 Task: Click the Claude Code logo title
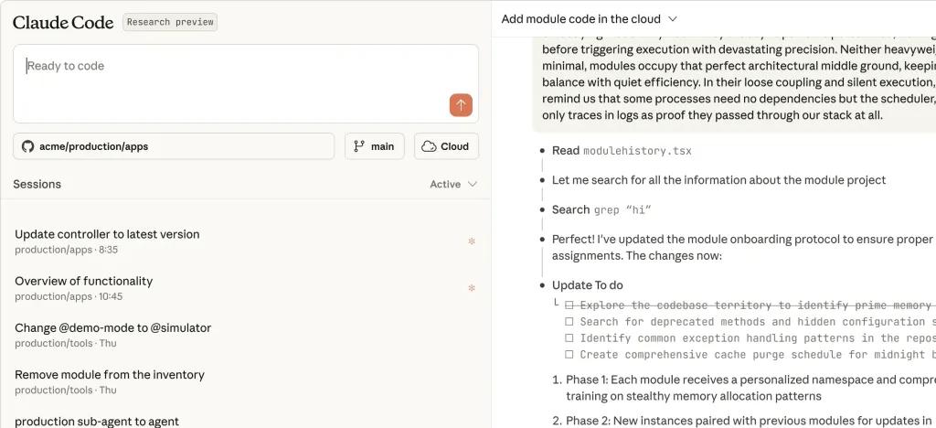pos(63,23)
